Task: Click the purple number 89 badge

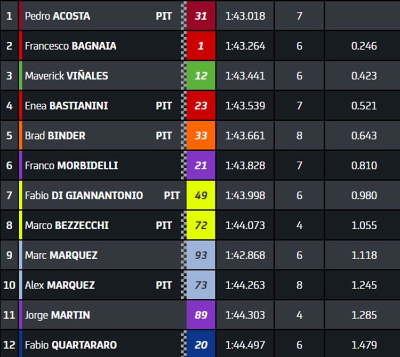Action: [x=201, y=315]
